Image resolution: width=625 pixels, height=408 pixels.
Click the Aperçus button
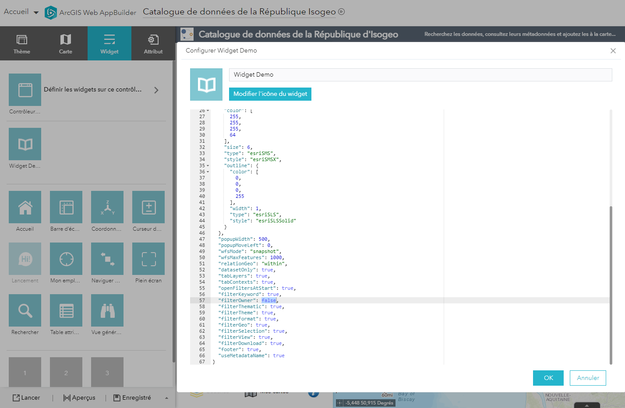coord(79,397)
